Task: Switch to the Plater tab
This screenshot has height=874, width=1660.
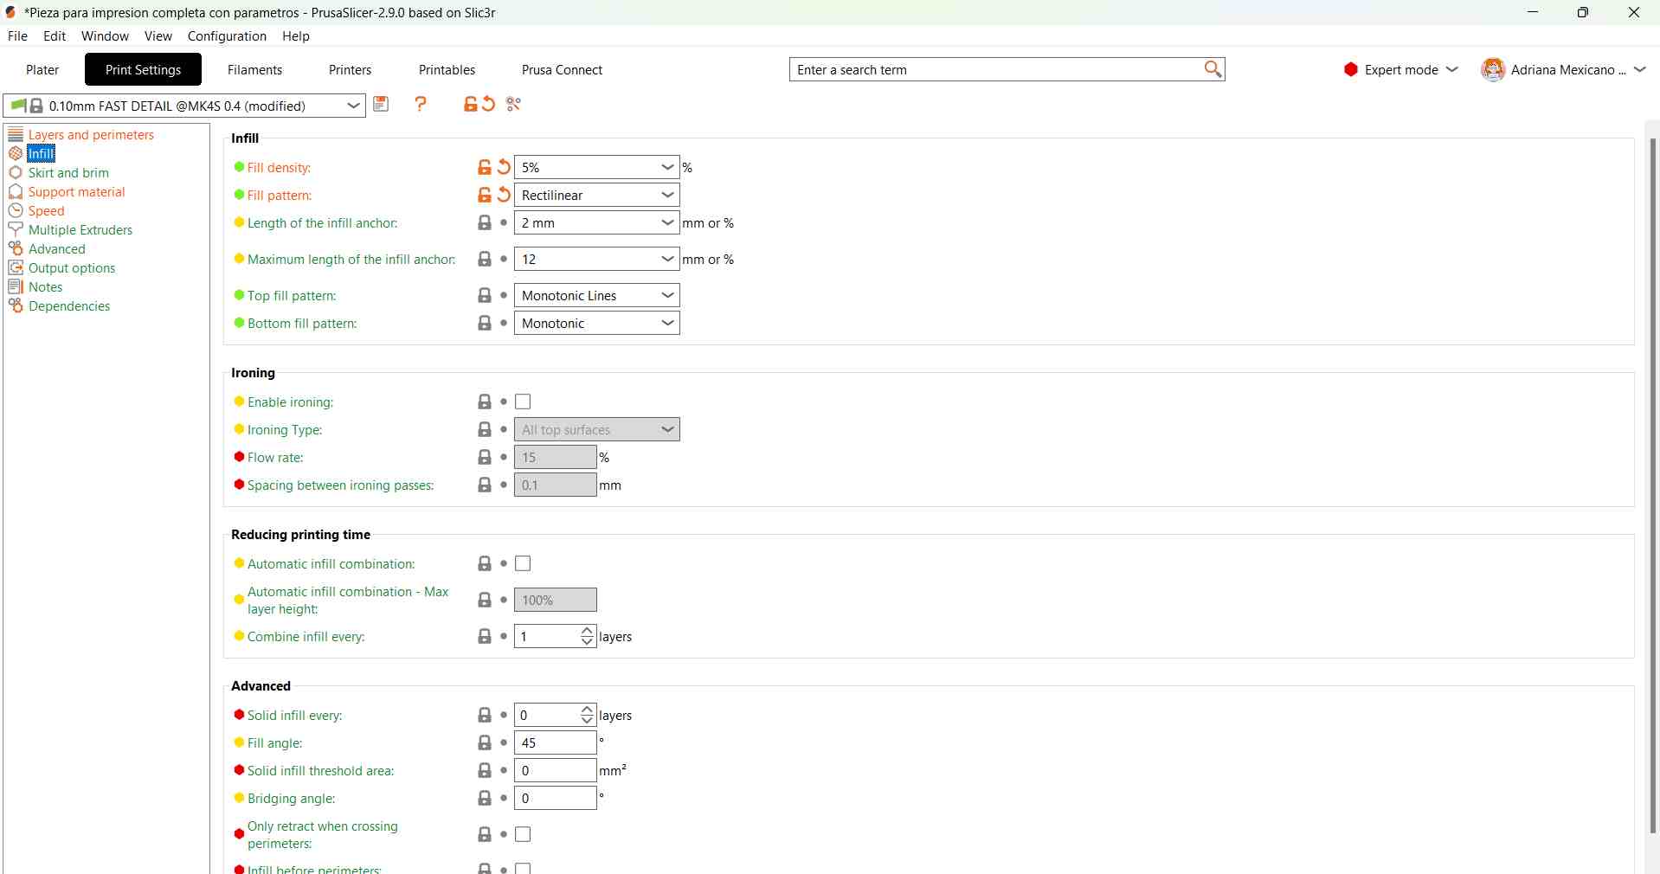Action: tap(42, 70)
